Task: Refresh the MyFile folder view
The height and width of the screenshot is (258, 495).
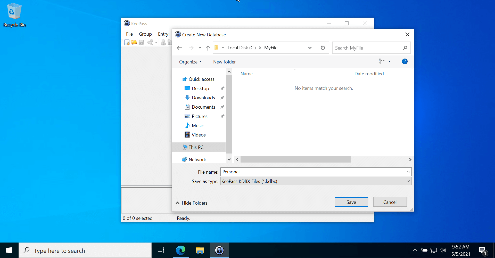Action: coord(322,48)
